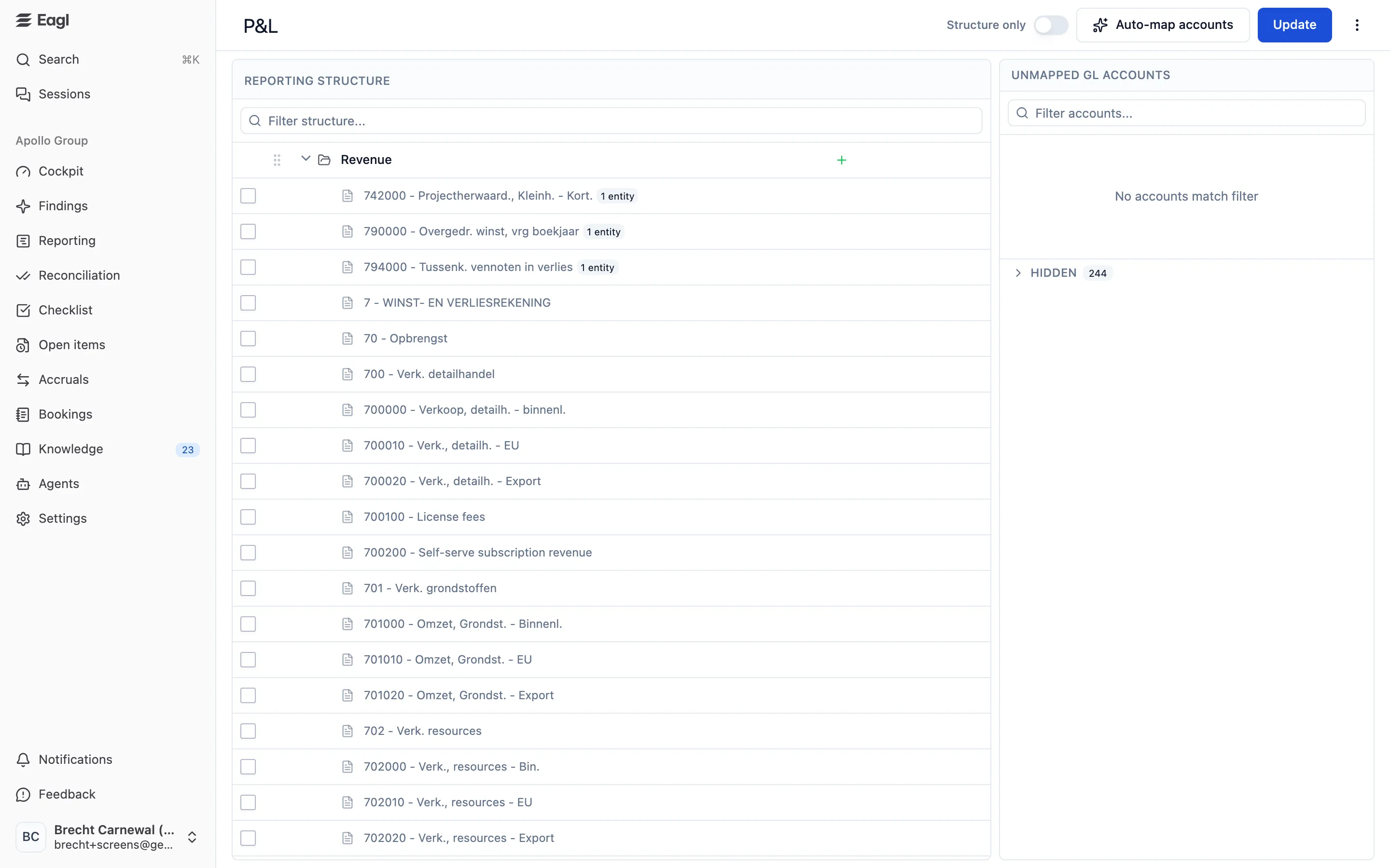The width and height of the screenshot is (1390, 868).
Task: Open the Brecht Carnewal account switcher
Action: [x=108, y=837]
